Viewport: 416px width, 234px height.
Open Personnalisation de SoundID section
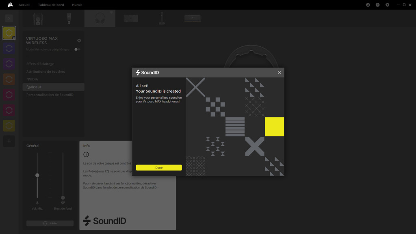coord(50,95)
